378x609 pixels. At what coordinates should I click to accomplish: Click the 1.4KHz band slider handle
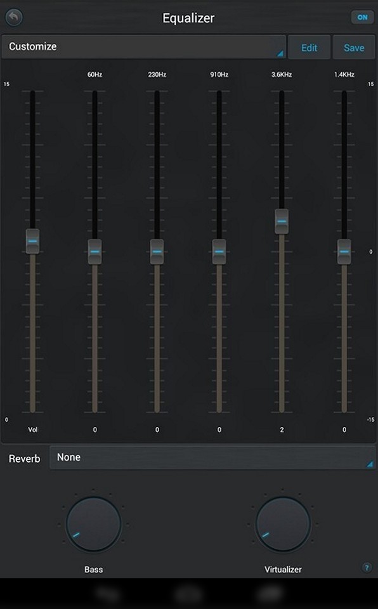point(344,252)
